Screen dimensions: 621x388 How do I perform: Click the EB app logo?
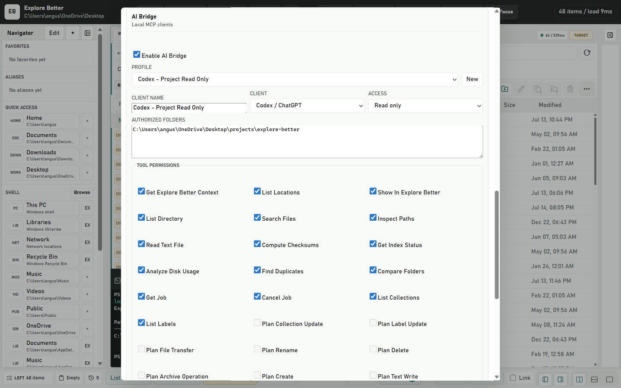point(12,12)
